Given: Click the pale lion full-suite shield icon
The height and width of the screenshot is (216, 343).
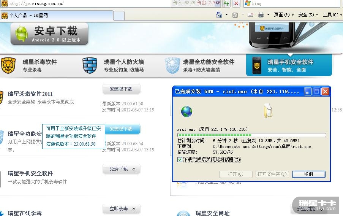Looking at the screenshot, I should [x=172, y=65].
